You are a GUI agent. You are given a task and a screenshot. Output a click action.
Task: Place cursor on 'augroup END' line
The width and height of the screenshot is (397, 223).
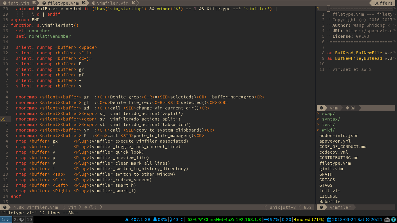click(x=25, y=20)
